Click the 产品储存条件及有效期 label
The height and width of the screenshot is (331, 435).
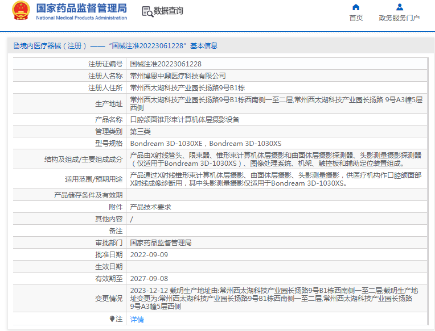88,195
